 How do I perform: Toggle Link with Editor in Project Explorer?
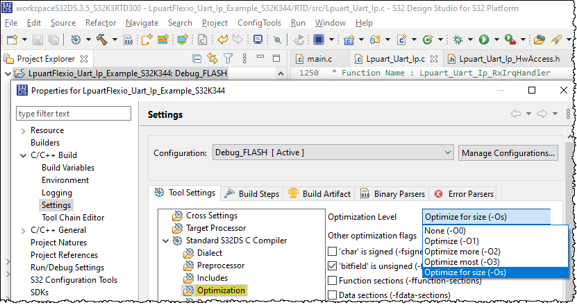(x=212, y=59)
